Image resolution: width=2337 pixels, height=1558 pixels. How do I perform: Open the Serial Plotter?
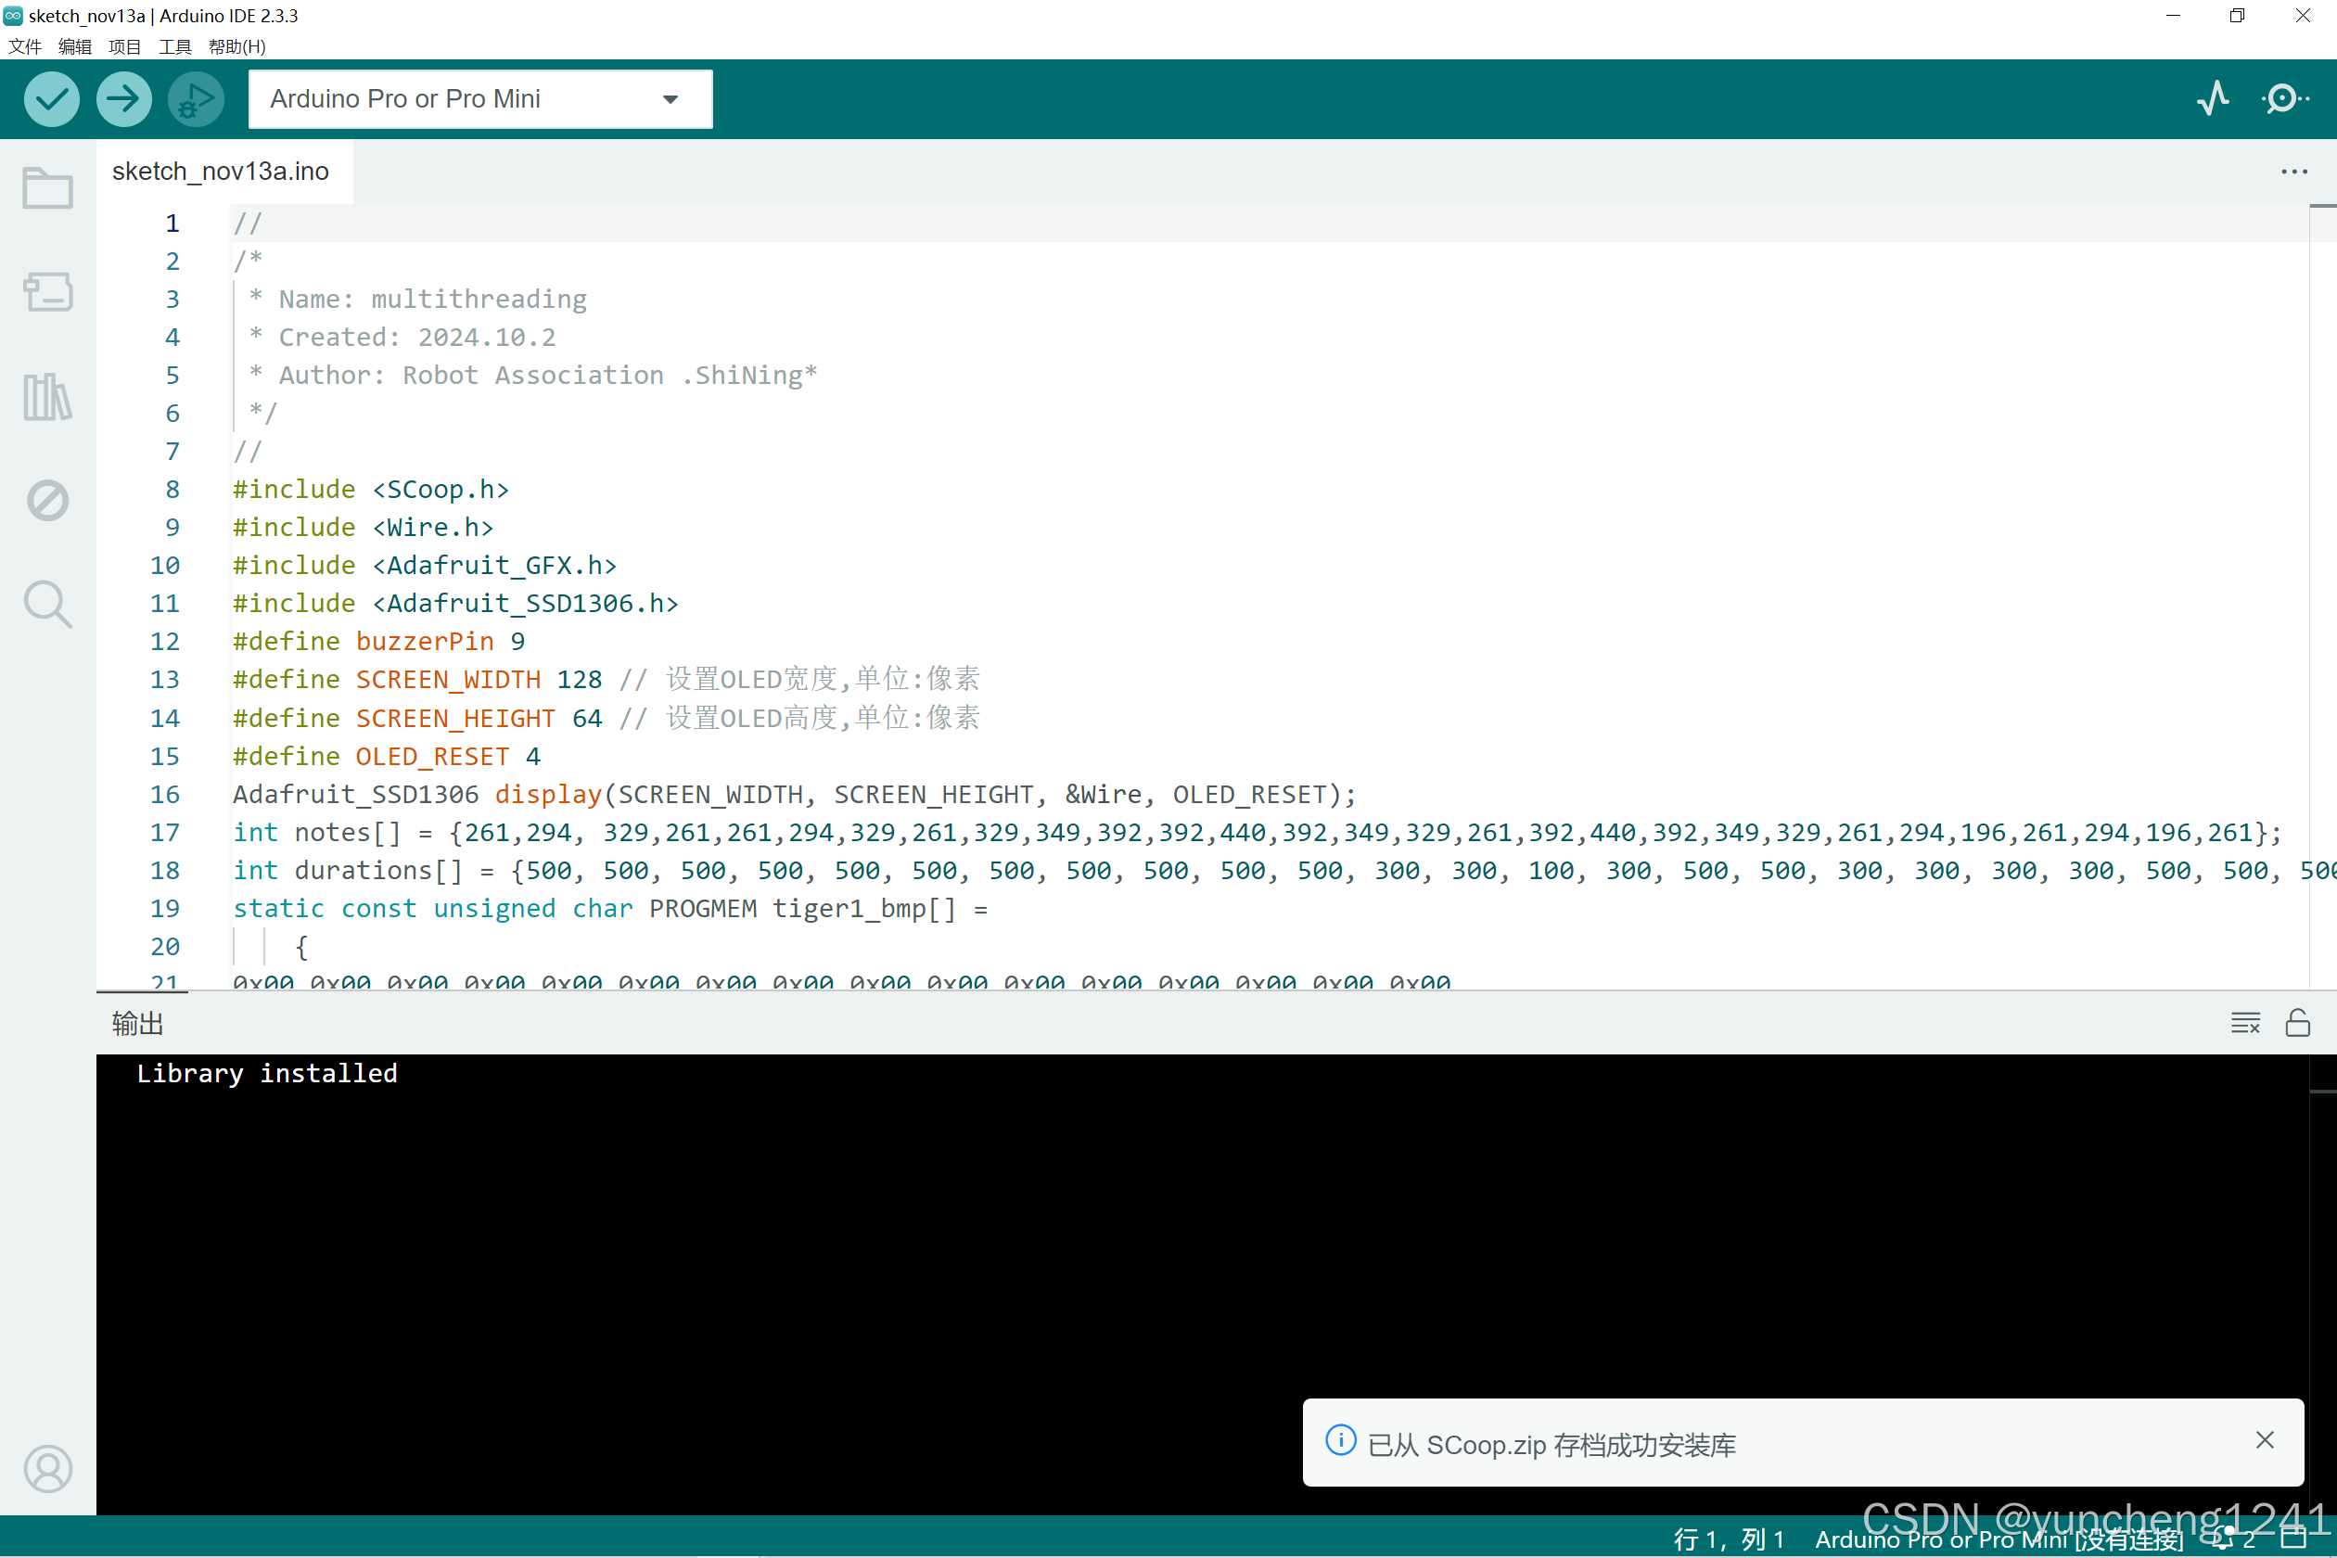[2213, 98]
